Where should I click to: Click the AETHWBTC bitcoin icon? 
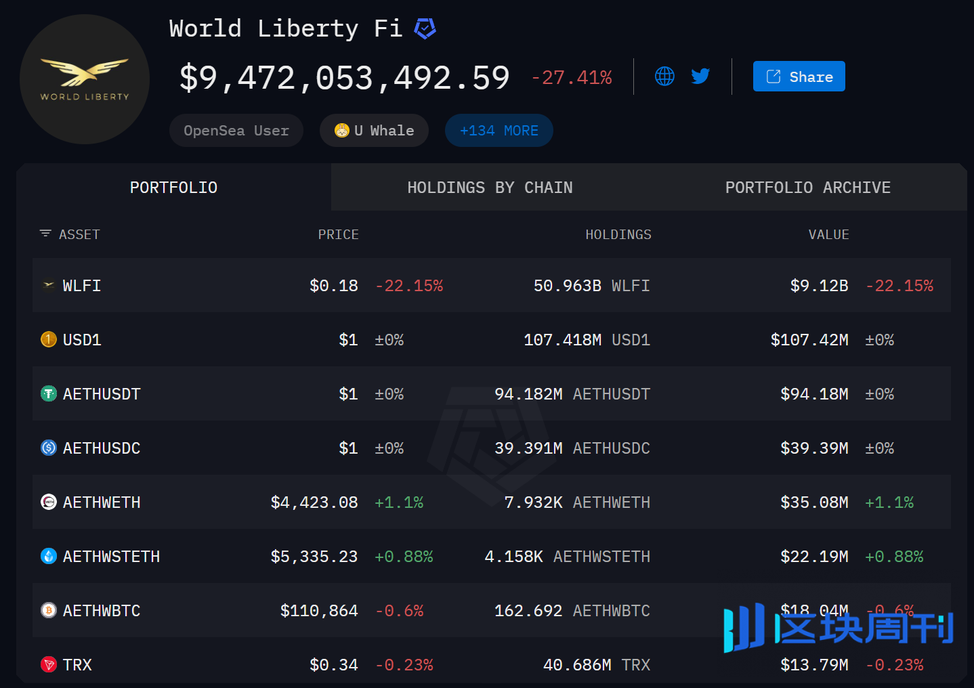(49, 610)
